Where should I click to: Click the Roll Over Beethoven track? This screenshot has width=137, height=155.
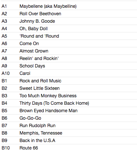[40, 14]
